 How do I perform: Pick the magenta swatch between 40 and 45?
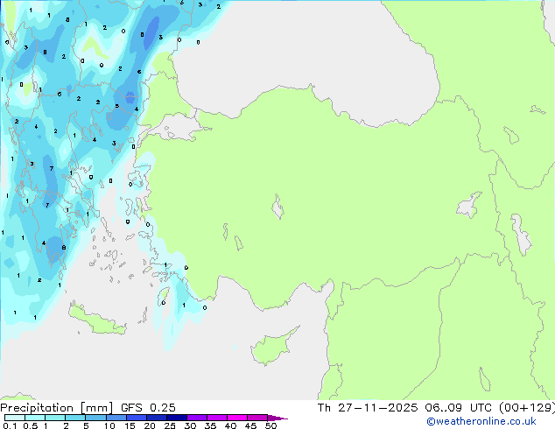(x=237, y=418)
